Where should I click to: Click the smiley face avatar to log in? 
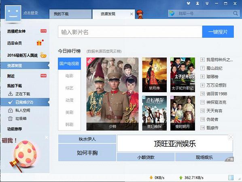tap(13, 13)
